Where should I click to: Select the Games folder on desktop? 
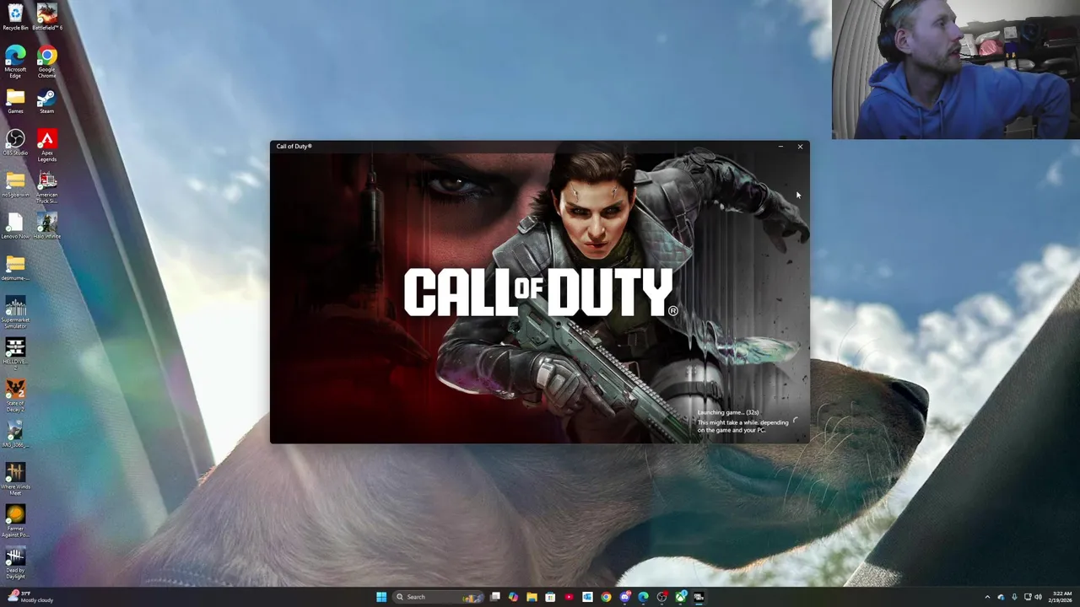(15, 101)
